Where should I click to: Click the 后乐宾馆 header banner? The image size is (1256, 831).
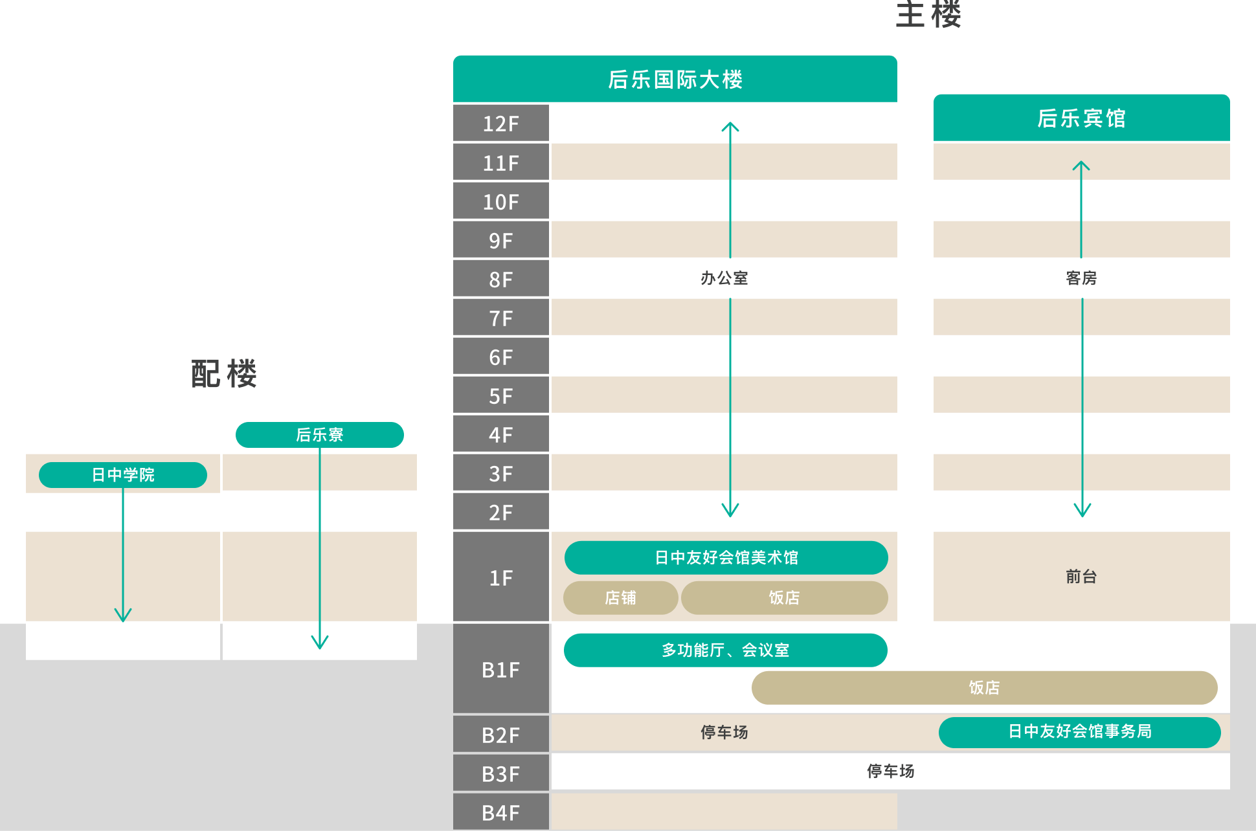(x=1081, y=118)
